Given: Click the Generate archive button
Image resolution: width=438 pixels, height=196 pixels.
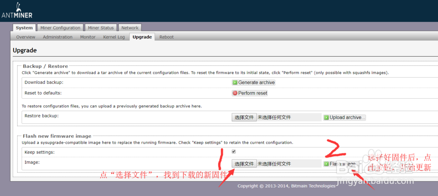Looking at the screenshot, I should [254, 83].
